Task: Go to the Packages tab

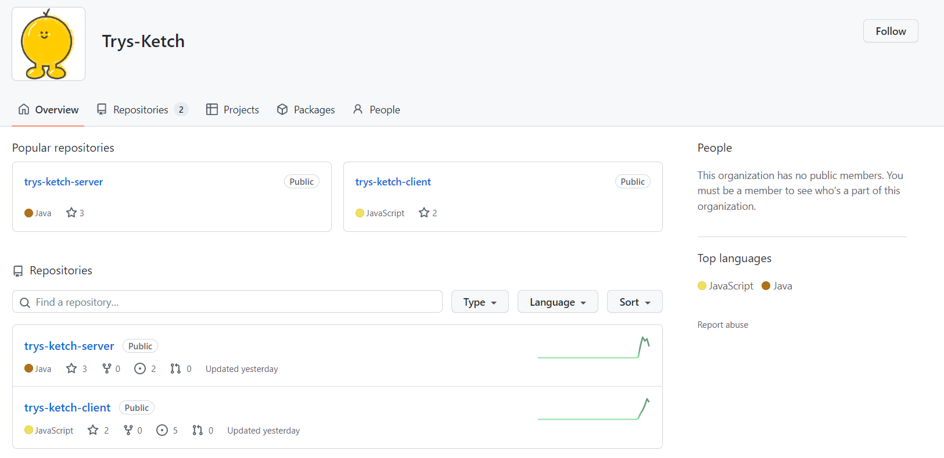Action: click(x=306, y=109)
